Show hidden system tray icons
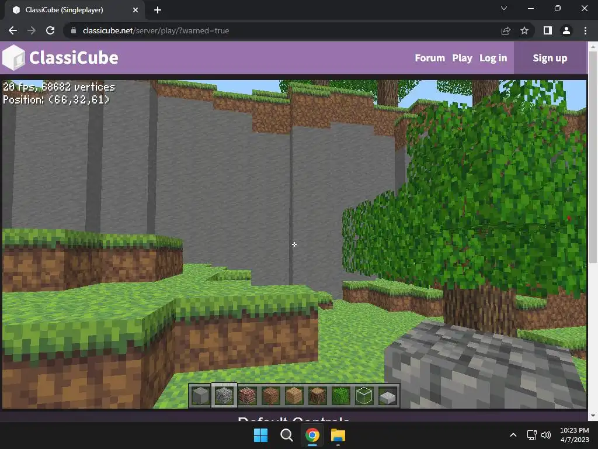 tap(513, 435)
